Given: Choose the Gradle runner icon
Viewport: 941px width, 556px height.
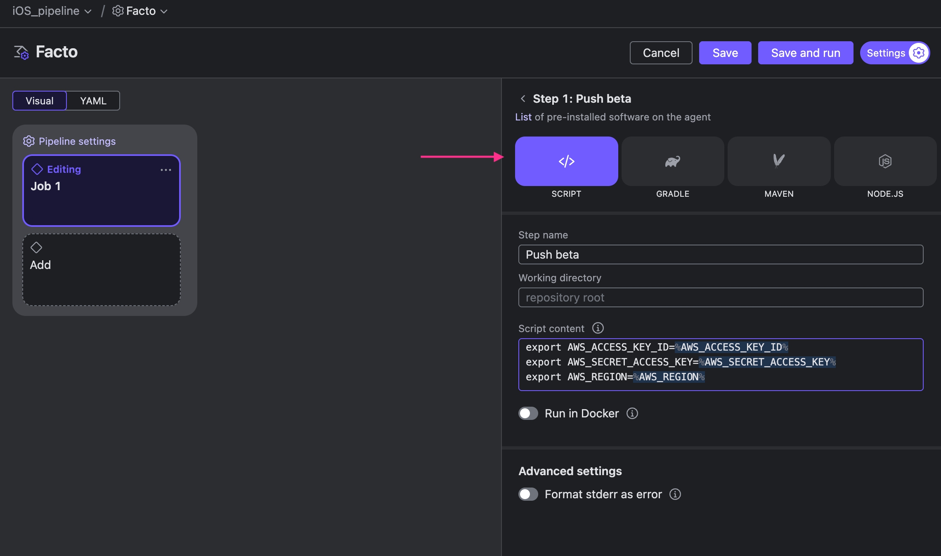Looking at the screenshot, I should tap(673, 161).
